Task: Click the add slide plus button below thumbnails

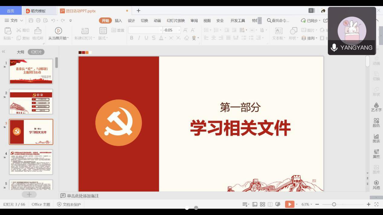Action: (x=29, y=194)
